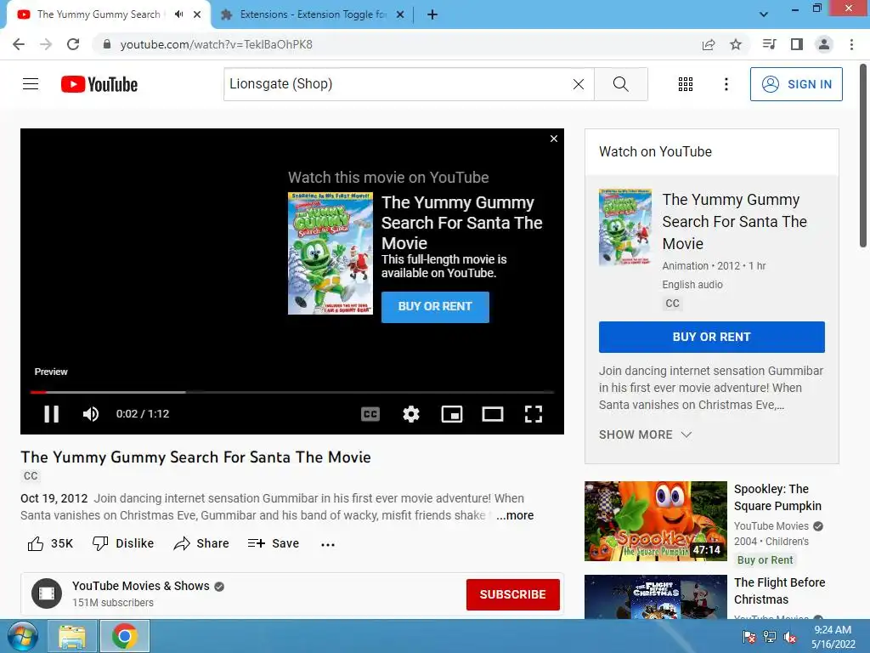The width and height of the screenshot is (870, 653).
Task: Open Chrome profile avatar menu
Action: pos(824,44)
